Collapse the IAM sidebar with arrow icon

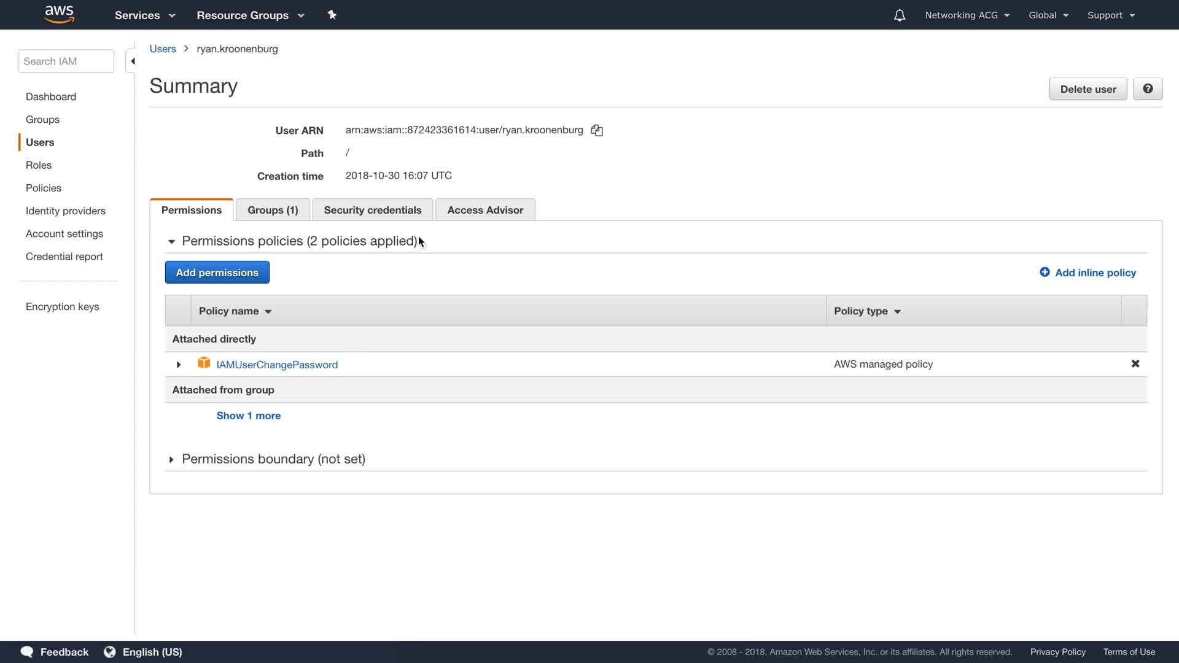click(x=132, y=61)
